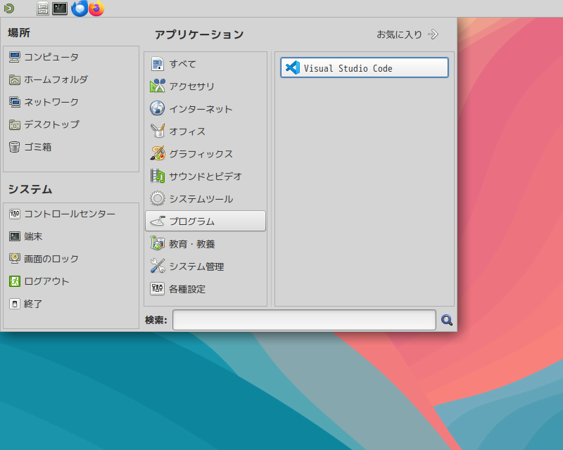Launch Thunderbird from top panel

pyautogui.click(x=80, y=8)
